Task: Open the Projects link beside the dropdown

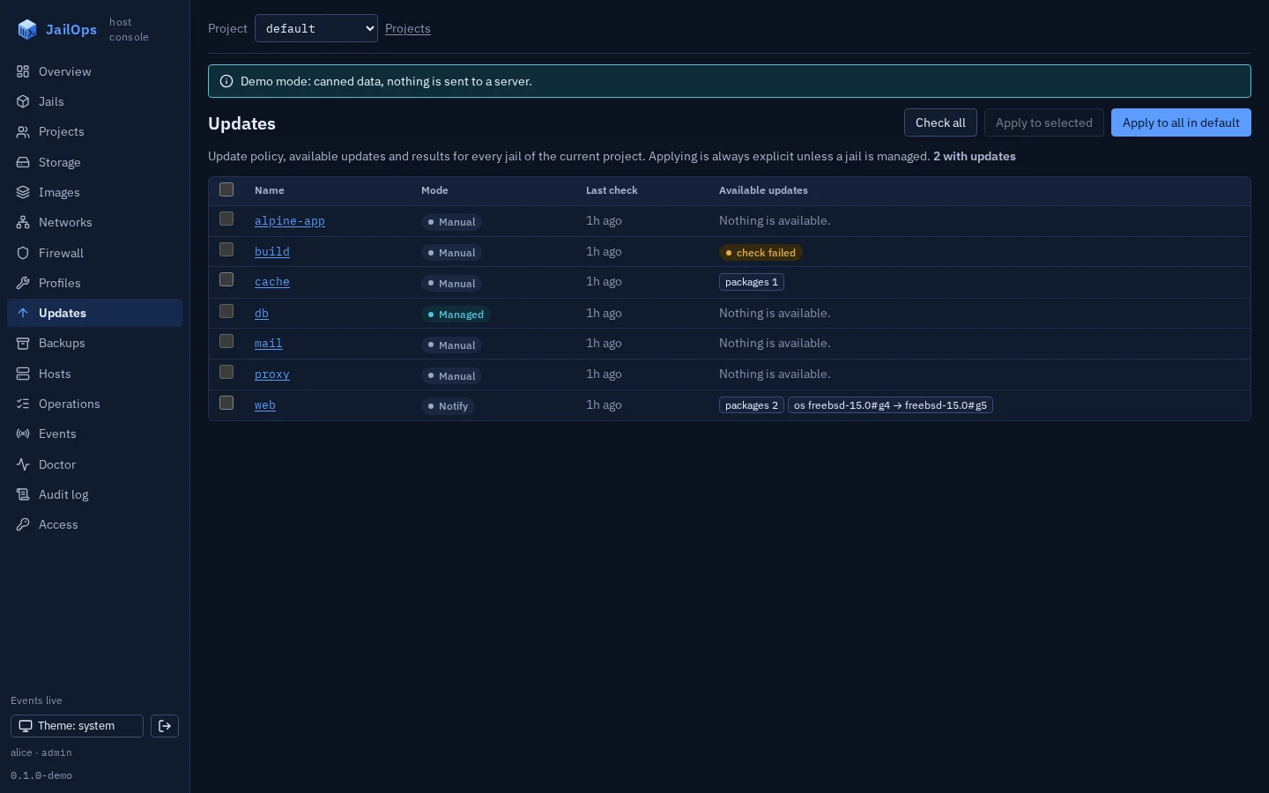Action: (x=408, y=28)
